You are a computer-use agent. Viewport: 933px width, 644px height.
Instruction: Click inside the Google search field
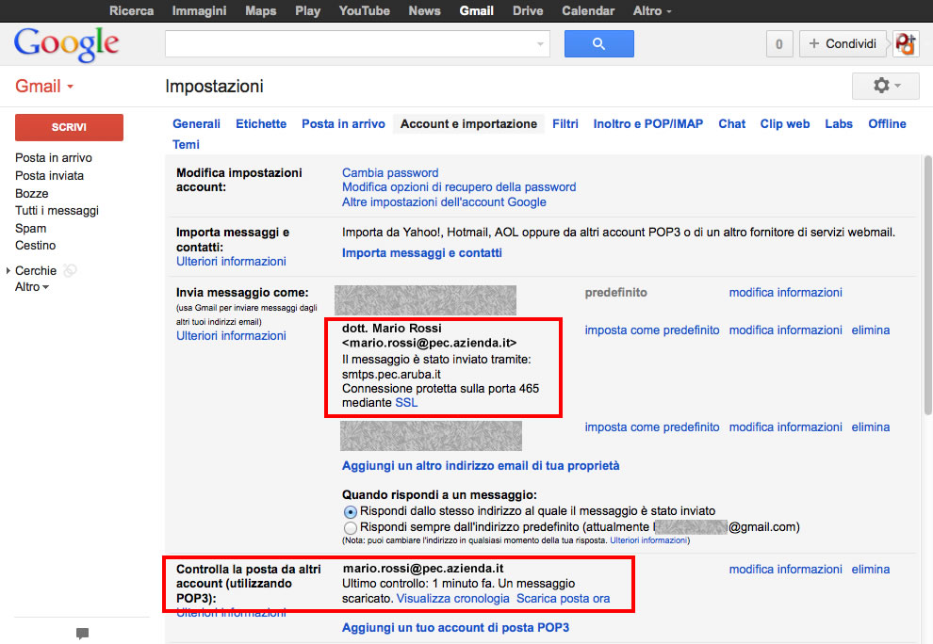coord(349,44)
